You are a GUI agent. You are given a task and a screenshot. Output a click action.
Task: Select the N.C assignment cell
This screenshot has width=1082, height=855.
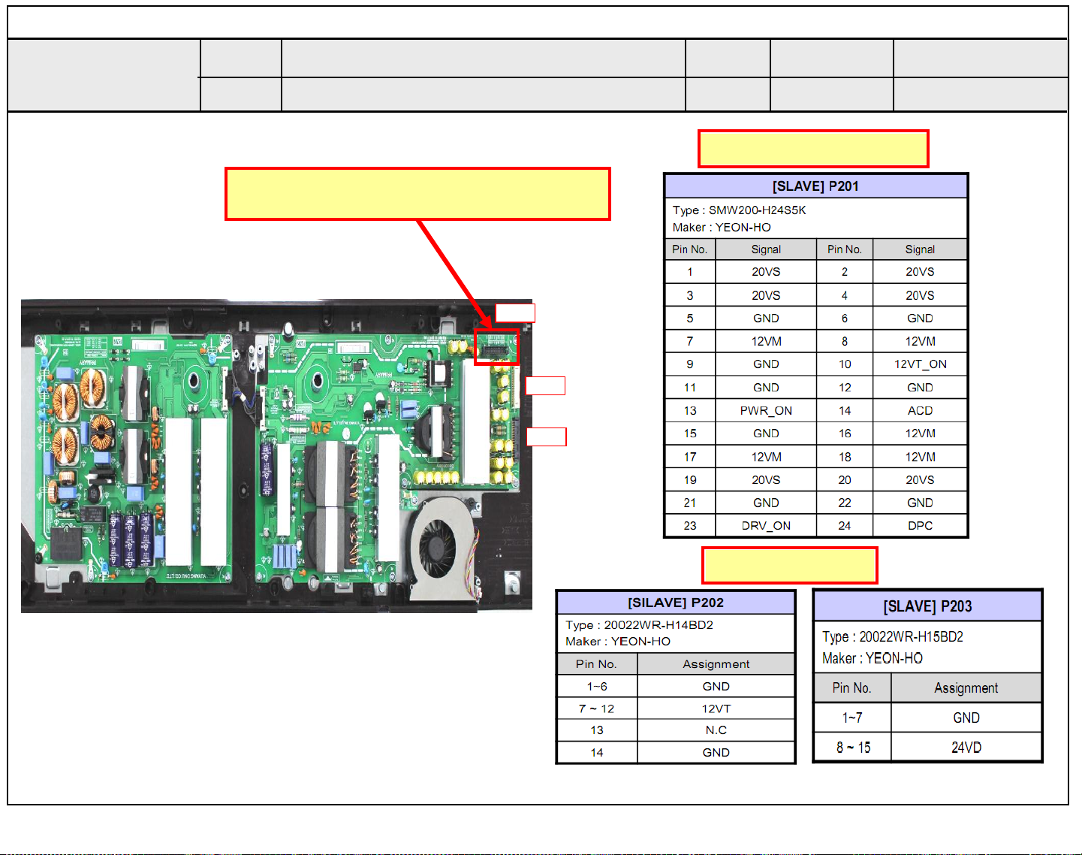pos(716,730)
